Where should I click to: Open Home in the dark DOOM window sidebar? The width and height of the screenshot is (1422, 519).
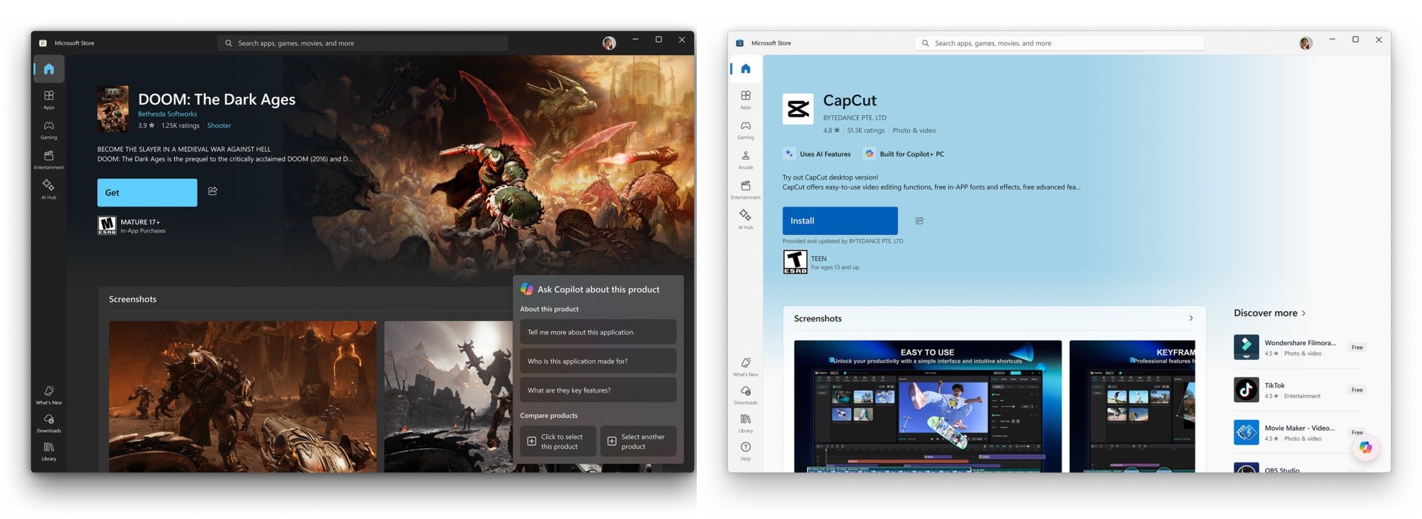(49, 69)
